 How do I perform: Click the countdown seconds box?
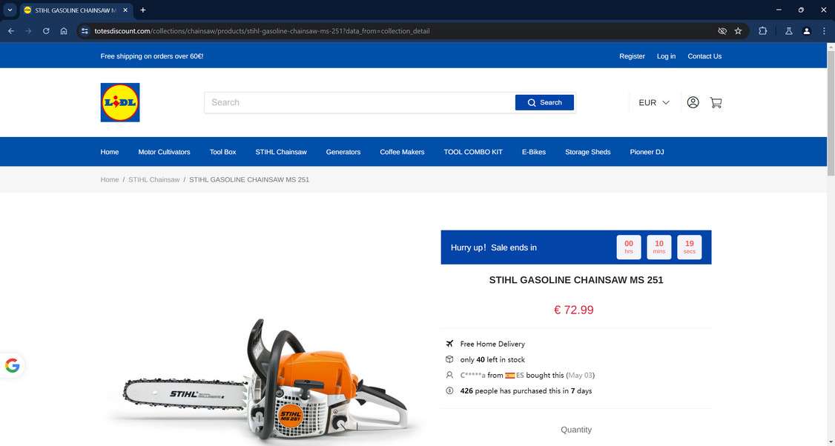(x=689, y=247)
